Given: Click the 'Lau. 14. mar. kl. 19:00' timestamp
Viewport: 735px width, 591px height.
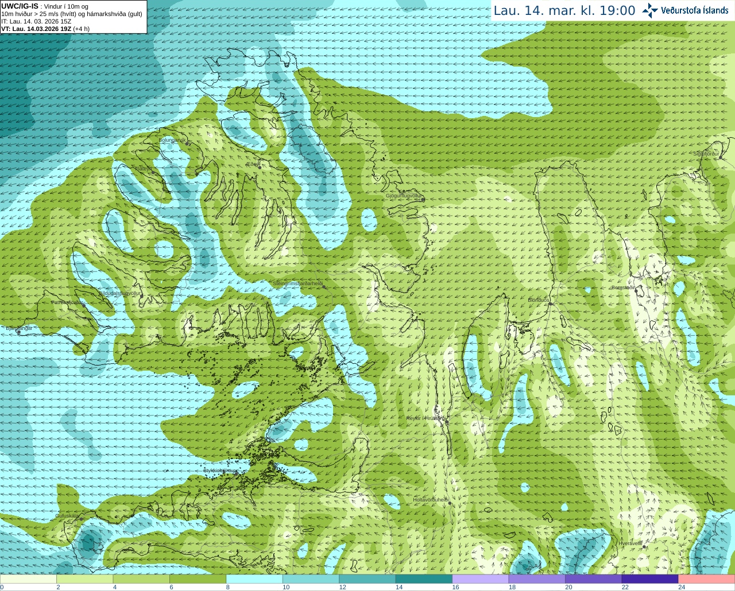Looking at the screenshot, I should [x=564, y=10].
